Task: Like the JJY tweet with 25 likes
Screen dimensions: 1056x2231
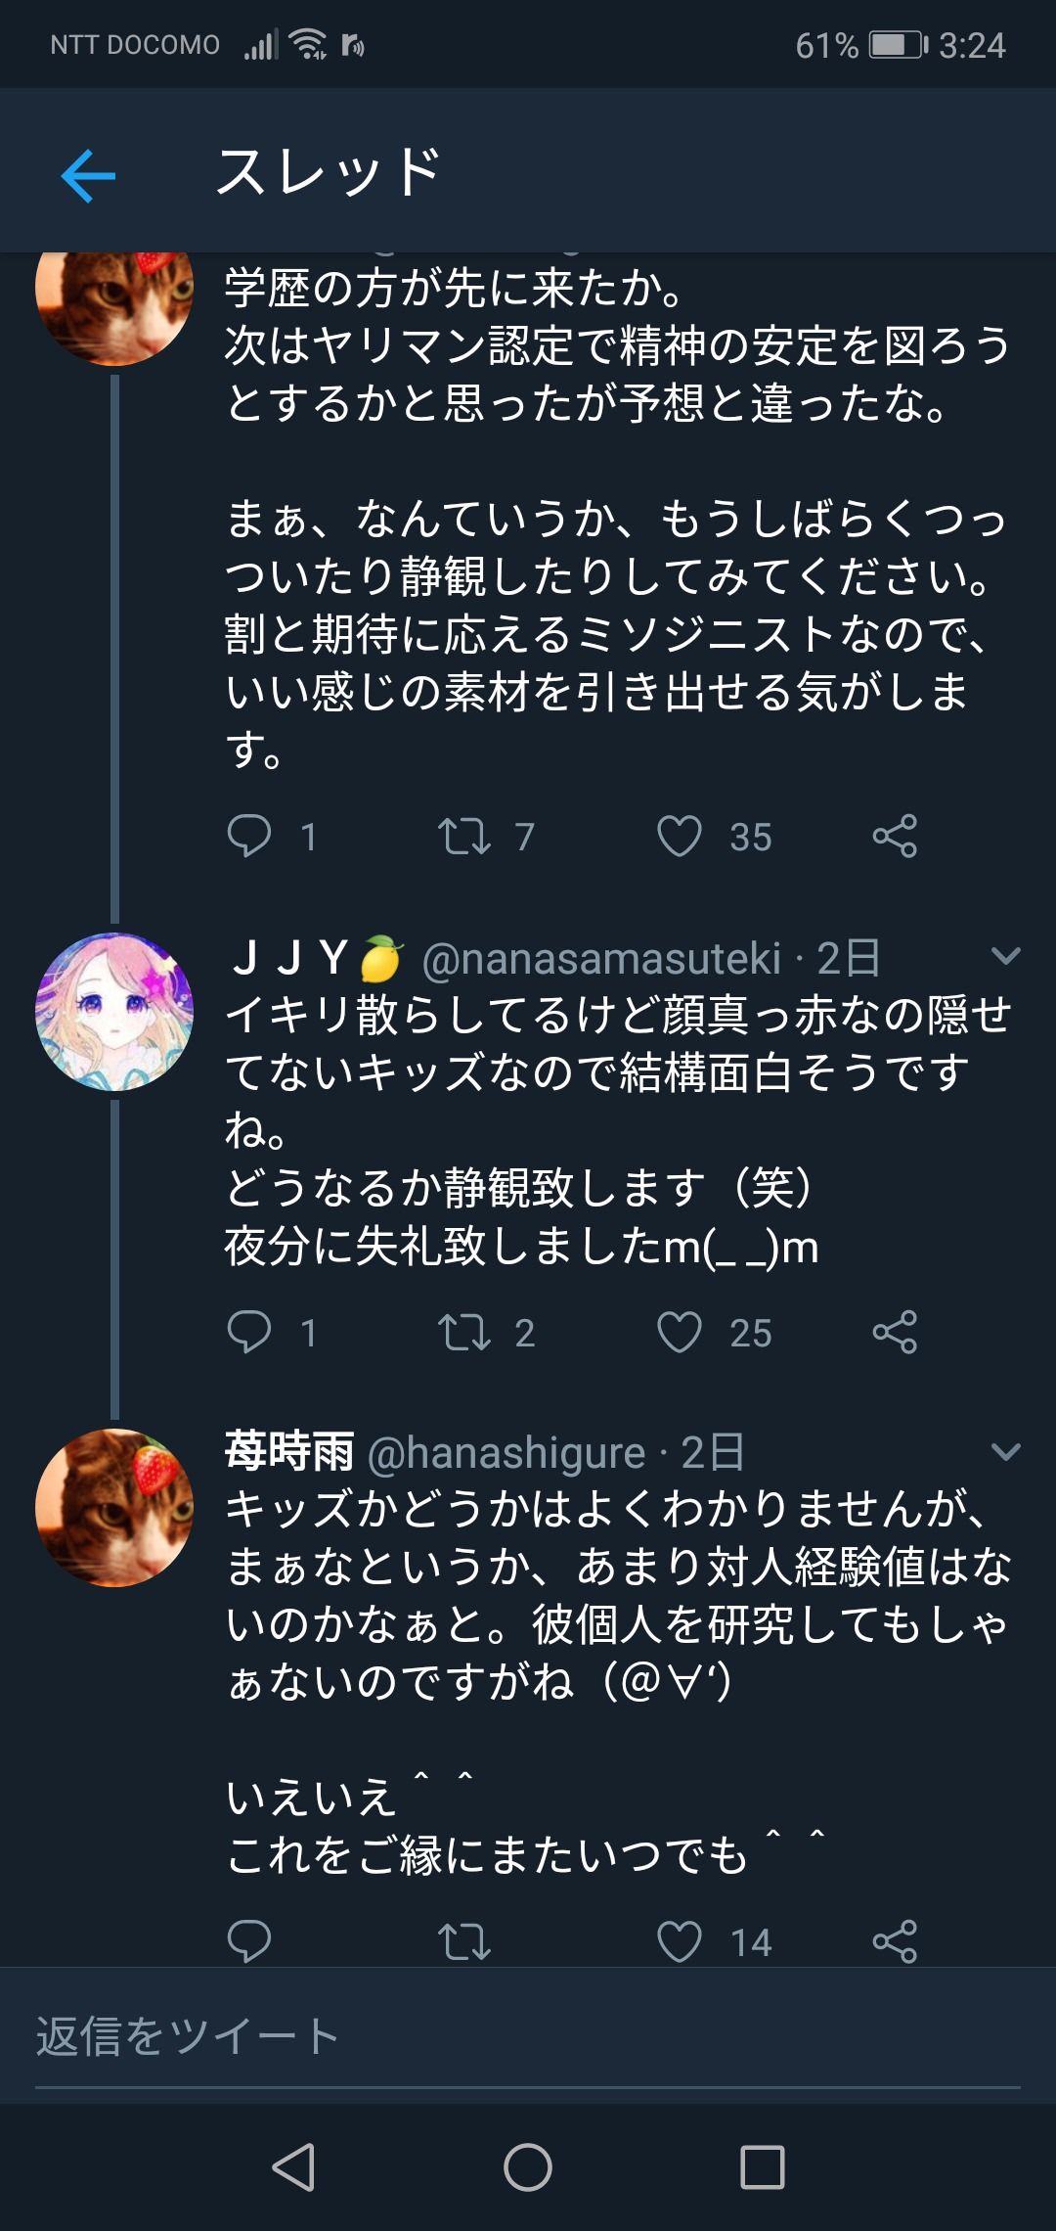Action: (680, 1333)
